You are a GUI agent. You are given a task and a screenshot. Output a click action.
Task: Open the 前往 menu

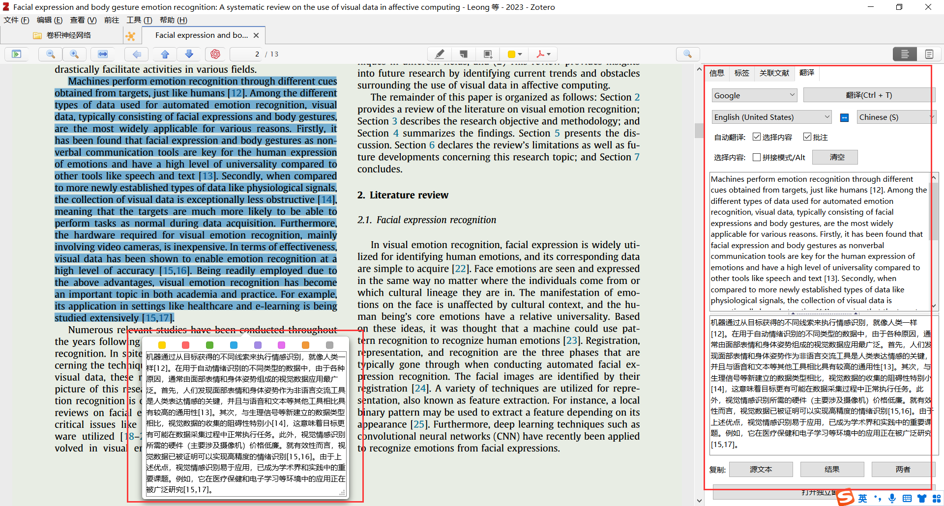pyautogui.click(x=112, y=20)
